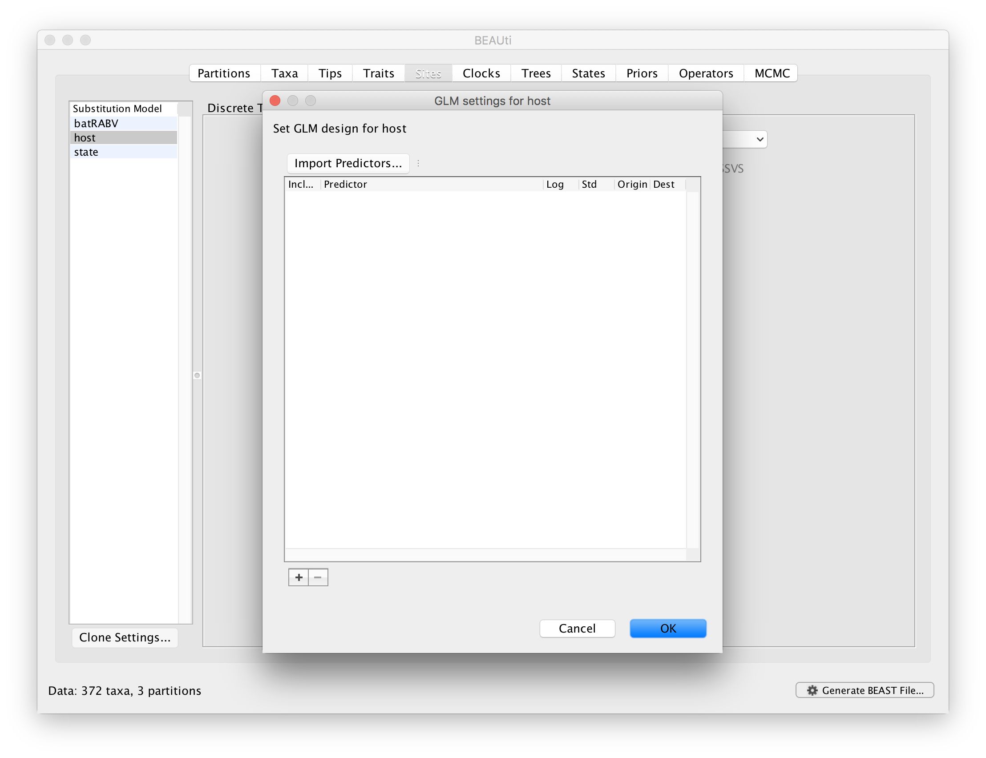Click the plus button to add a predictor

point(298,577)
